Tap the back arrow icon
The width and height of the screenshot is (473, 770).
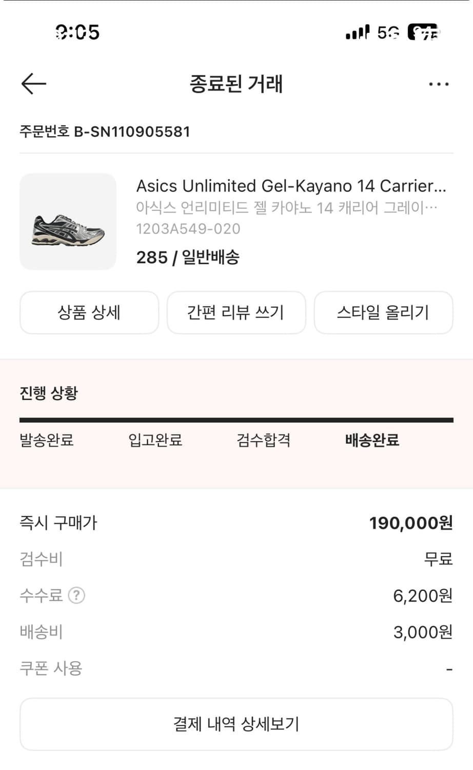[x=34, y=84]
